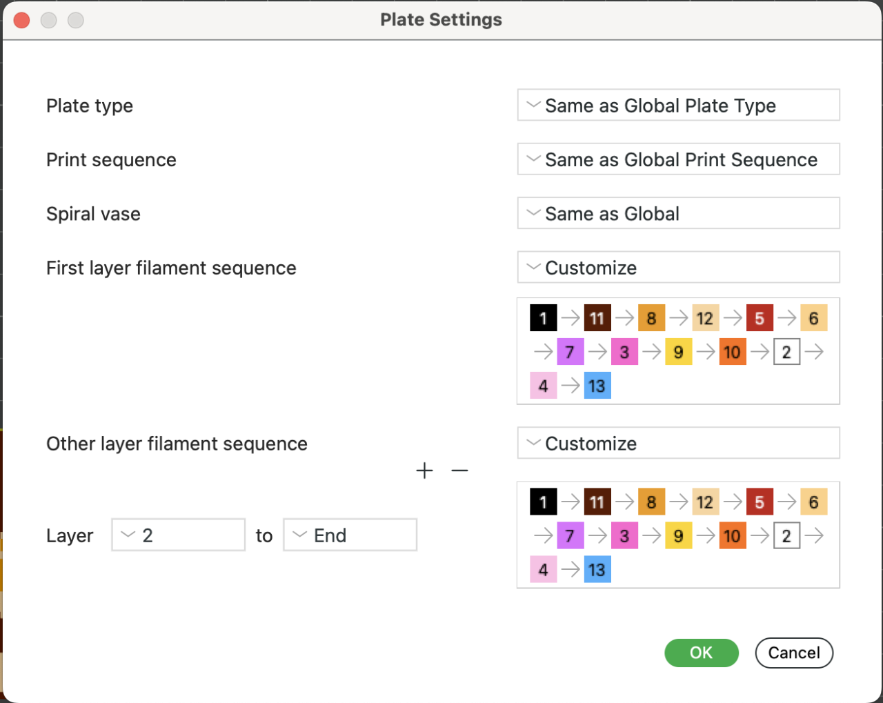Open the starting Layer 2 dropdown

[178, 535]
